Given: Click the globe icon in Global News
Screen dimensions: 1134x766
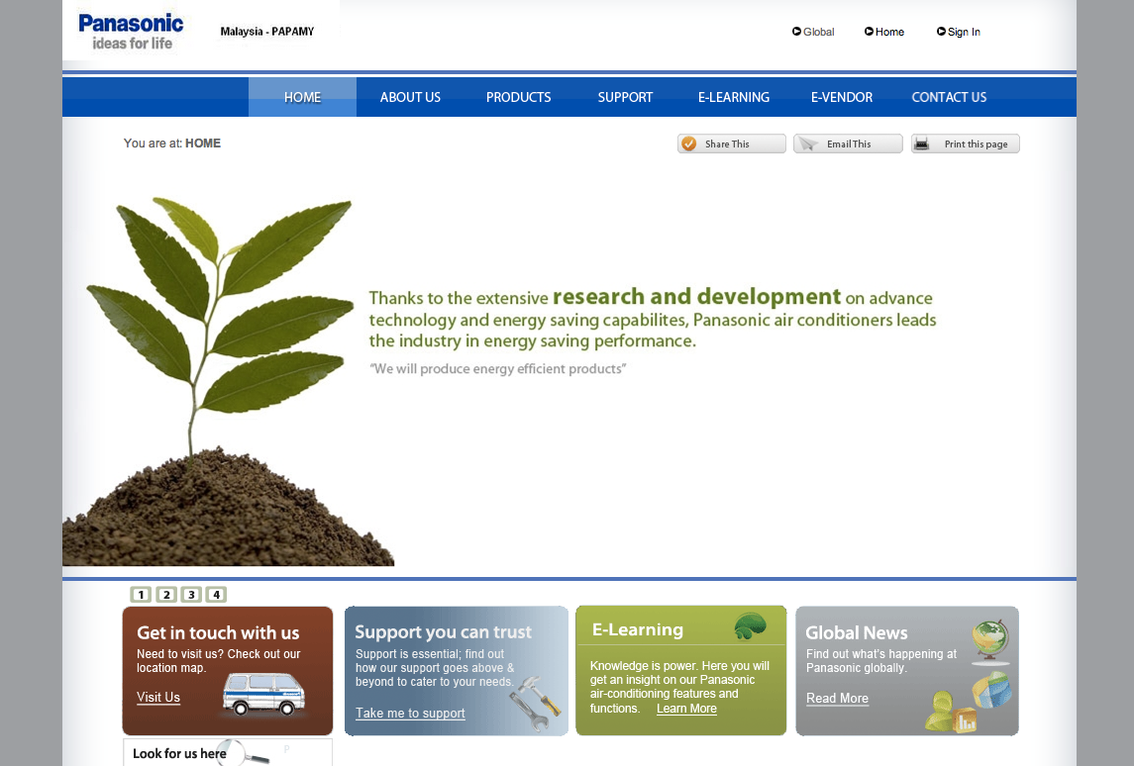Looking at the screenshot, I should (x=989, y=641).
